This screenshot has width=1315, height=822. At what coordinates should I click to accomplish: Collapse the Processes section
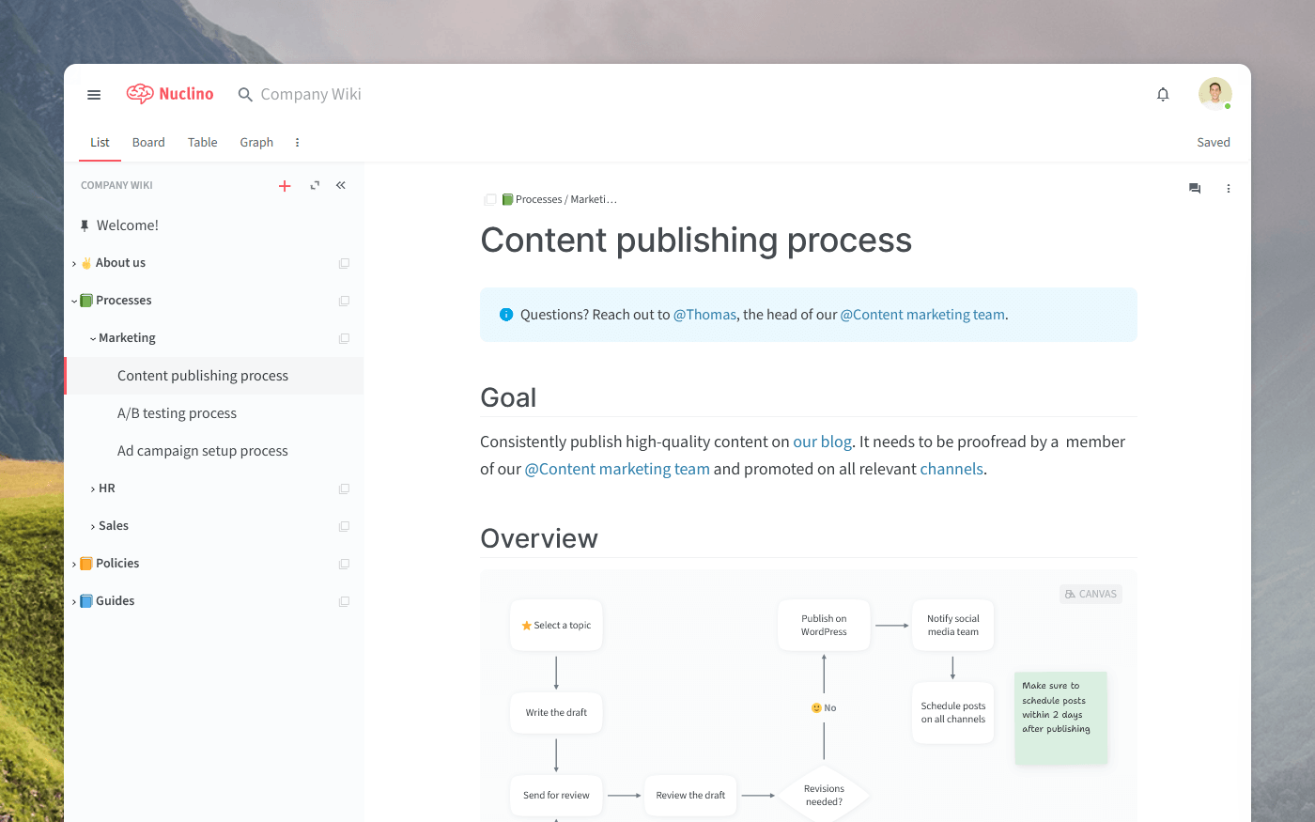pyautogui.click(x=74, y=302)
